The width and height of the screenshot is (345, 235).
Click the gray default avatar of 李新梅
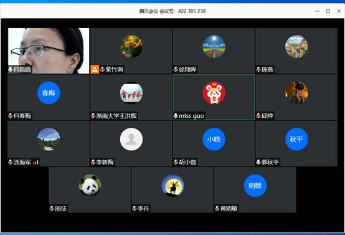(131, 139)
